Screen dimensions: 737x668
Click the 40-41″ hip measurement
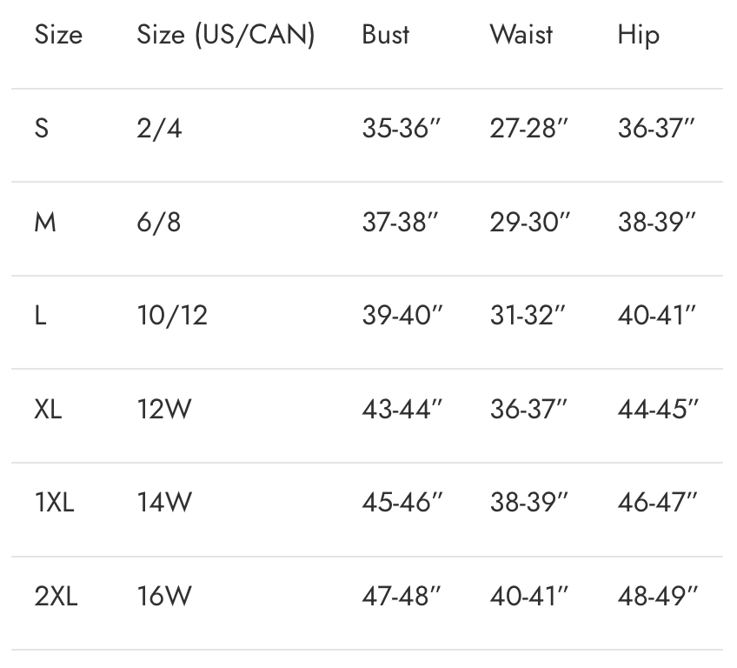[657, 316]
